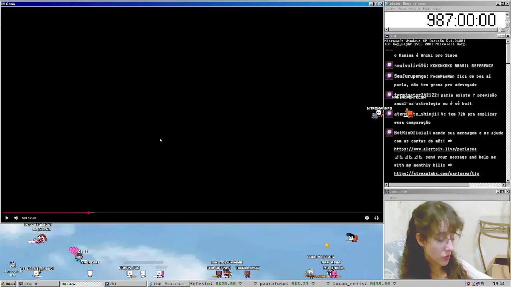Play the video in the Game window

[7, 218]
